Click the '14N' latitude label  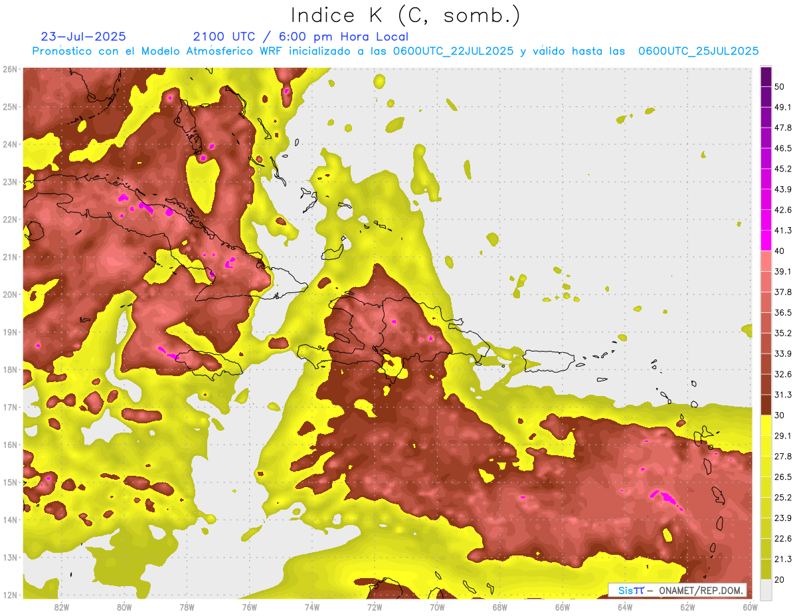9,520
